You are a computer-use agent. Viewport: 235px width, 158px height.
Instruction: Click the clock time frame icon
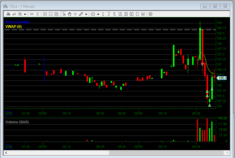(93, 14)
